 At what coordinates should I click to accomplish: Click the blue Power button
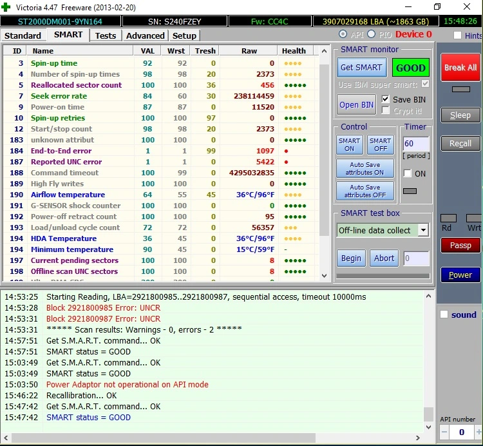(x=460, y=275)
